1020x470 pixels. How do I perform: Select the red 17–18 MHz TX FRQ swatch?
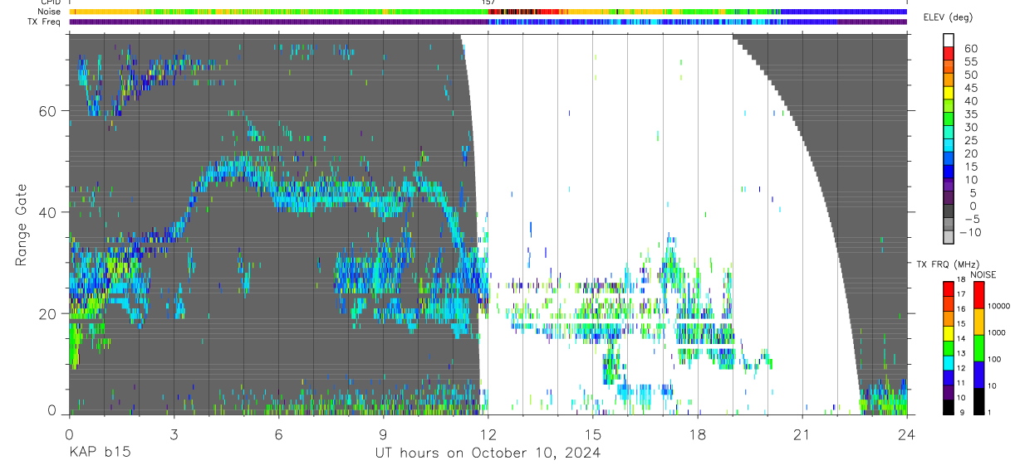click(x=949, y=288)
